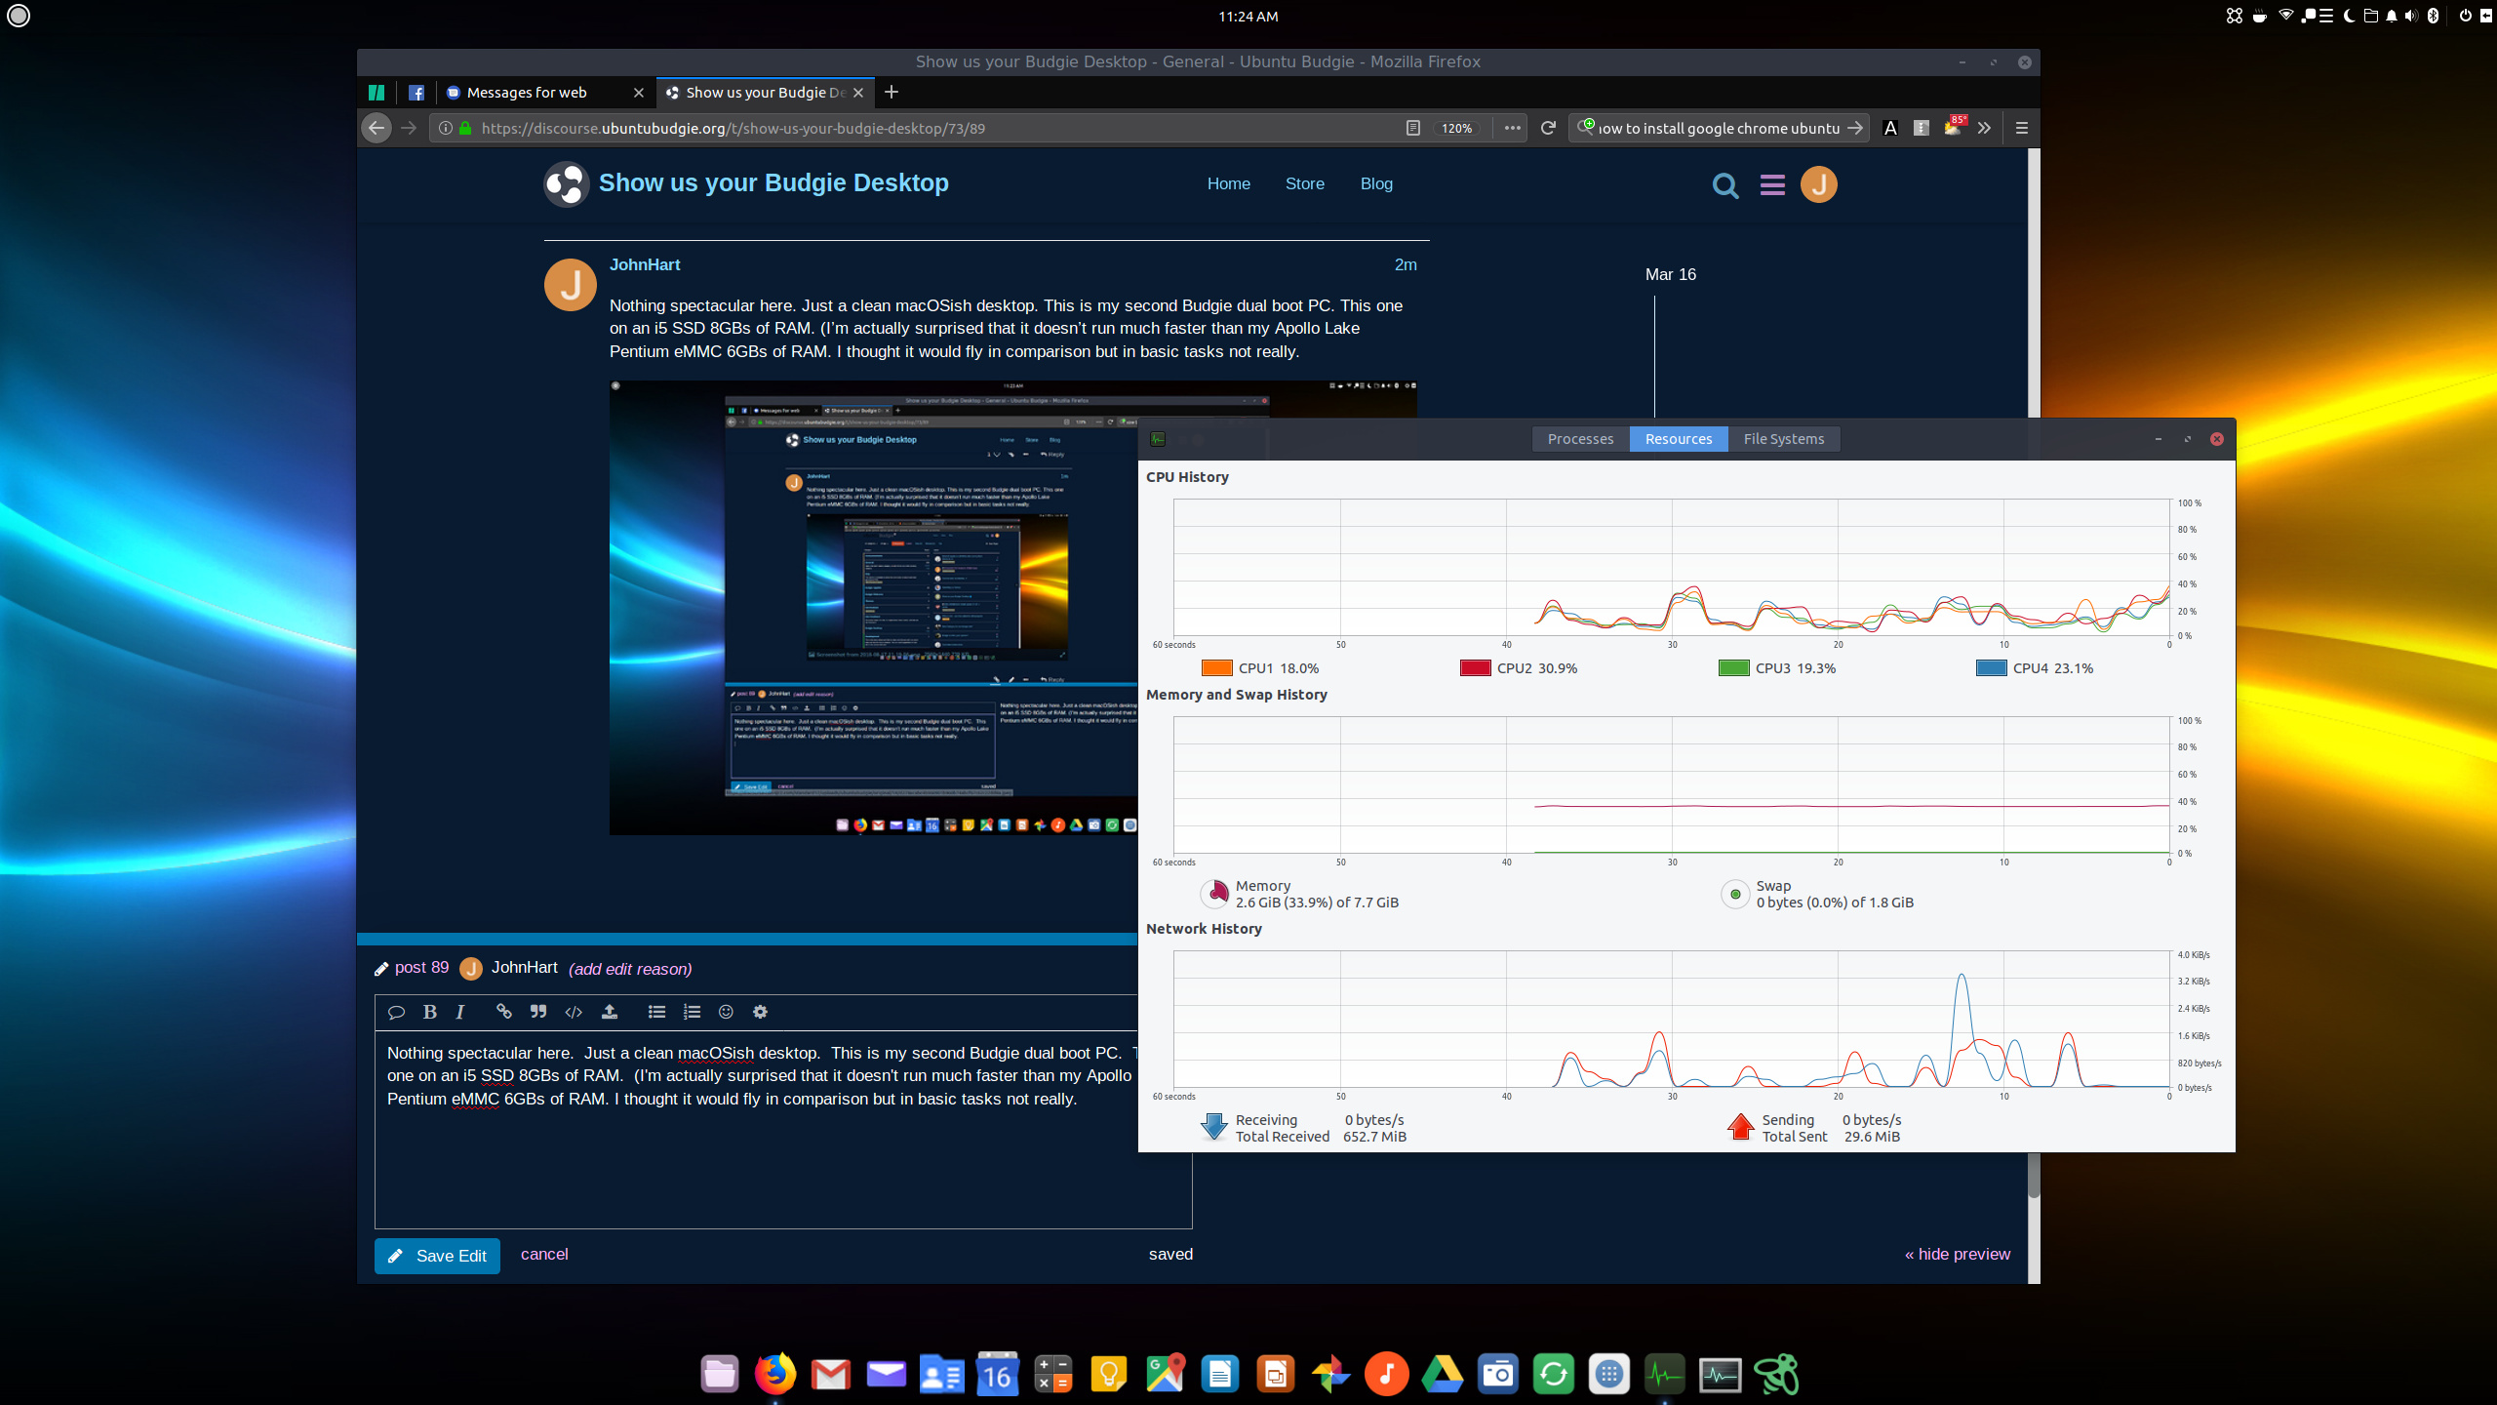Switch to the Messages for web tab
The image size is (2497, 1405).
tap(527, 92)
